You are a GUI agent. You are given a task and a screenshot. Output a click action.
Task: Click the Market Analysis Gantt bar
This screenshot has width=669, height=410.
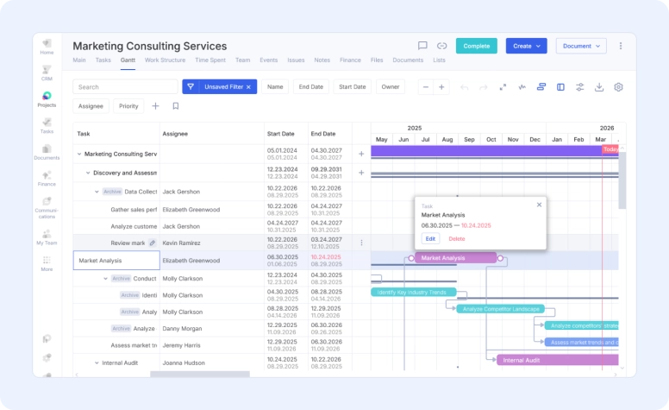coord(455,258)
